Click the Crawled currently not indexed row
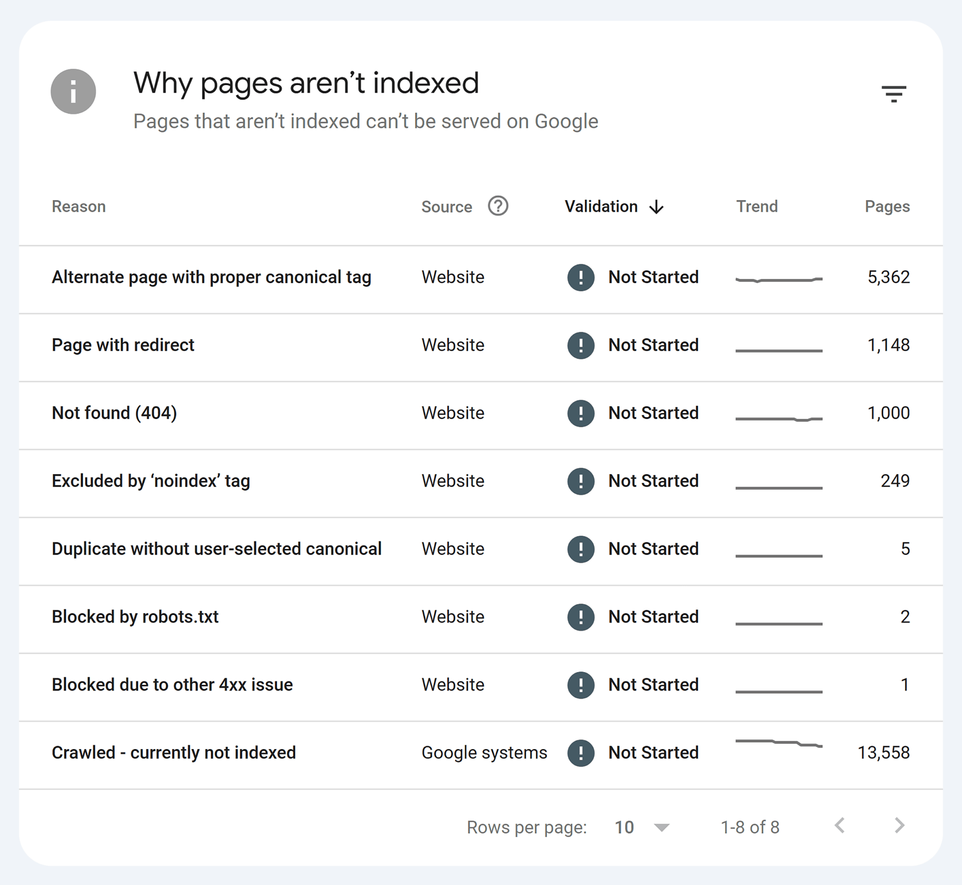Viewport: 962px width, 885px height. pos(481,728)
